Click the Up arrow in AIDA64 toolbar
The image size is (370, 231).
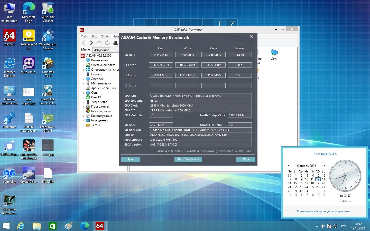99,43
